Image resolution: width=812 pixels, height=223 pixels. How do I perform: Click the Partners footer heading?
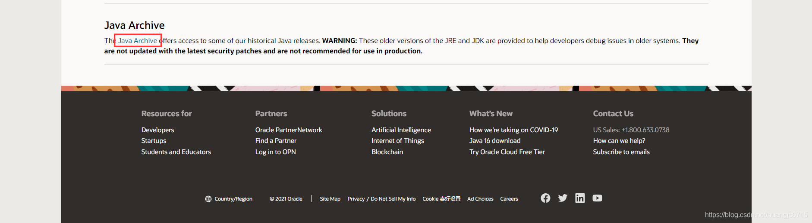[271, 114]
